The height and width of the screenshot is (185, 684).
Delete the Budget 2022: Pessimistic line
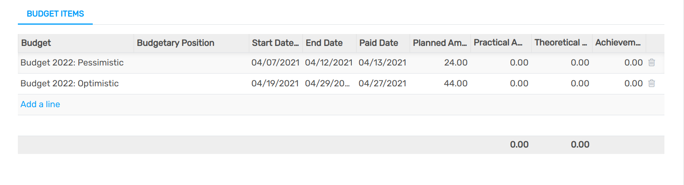(x=651, y=63)
